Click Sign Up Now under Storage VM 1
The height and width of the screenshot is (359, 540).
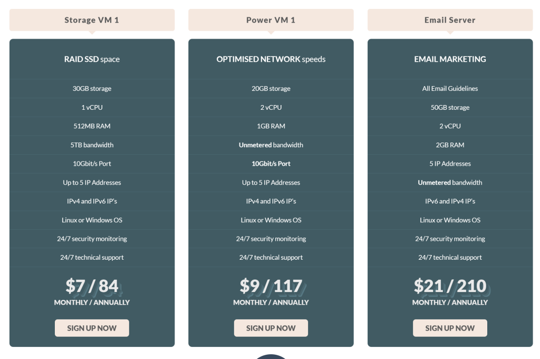(x=92, y=328)
